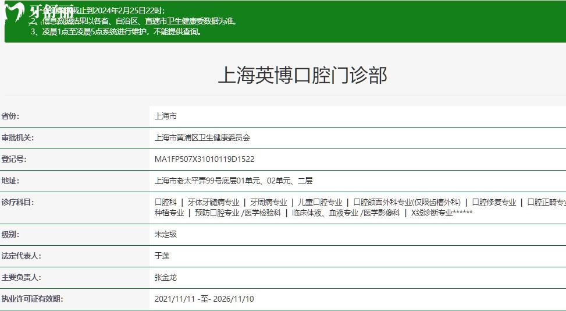Screen dimensions: 566x311
Task: Click the notice line with 2024年2月25日22时
Action: click(98, 11)
